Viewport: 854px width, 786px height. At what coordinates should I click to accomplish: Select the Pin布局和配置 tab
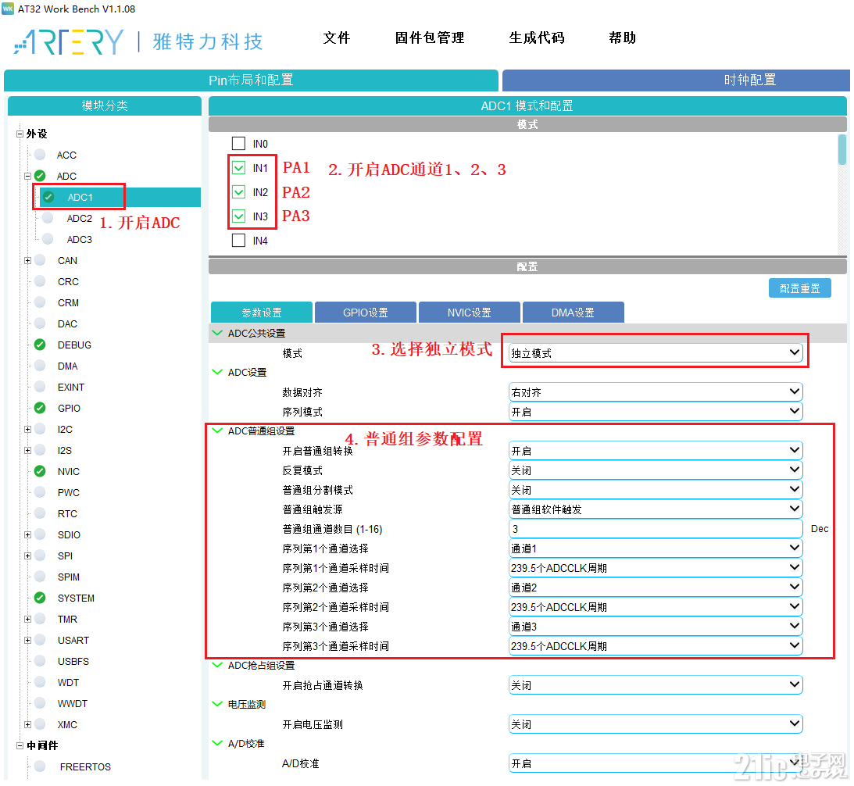point(251,80)
